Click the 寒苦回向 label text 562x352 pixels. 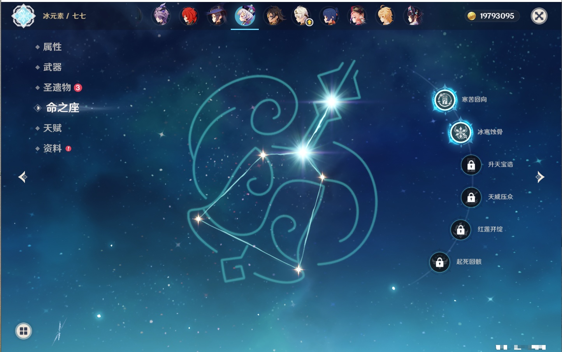click(x=474, y=100)
